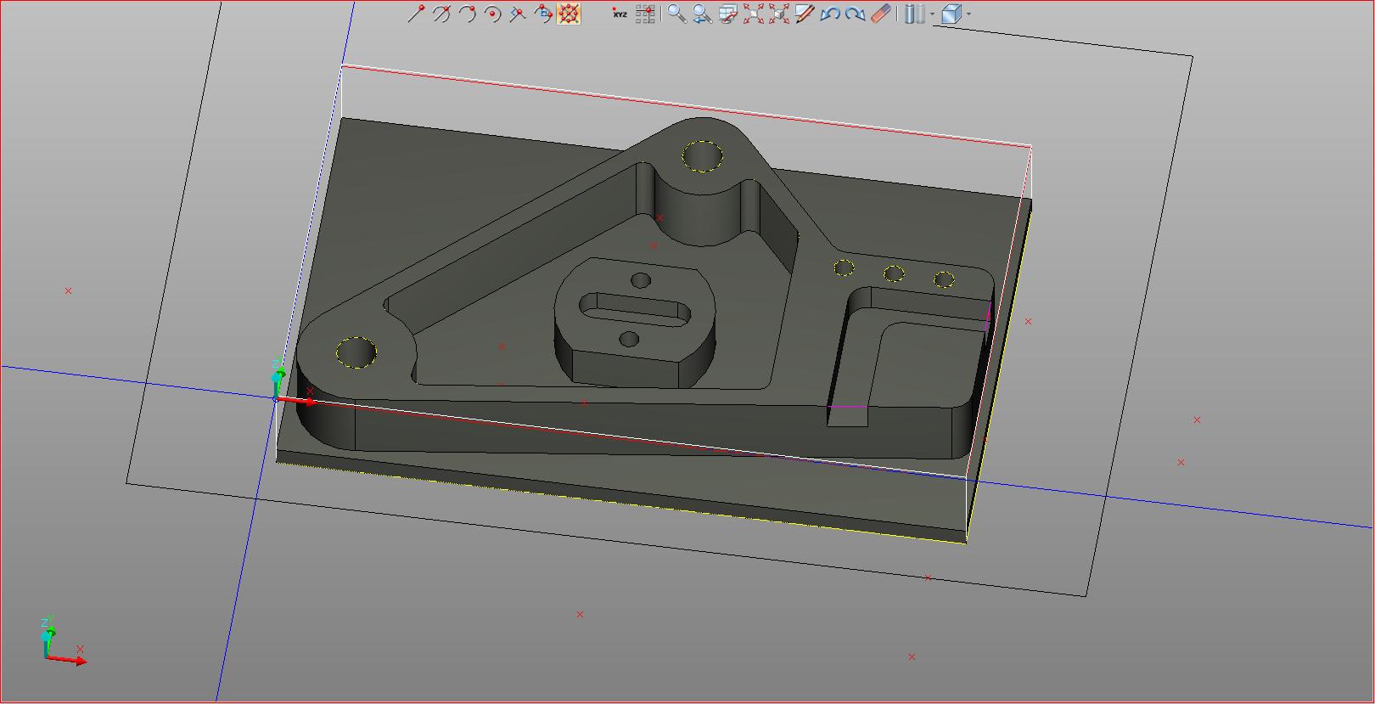Activate the zoom magnifier tool
The width and height of the screenshot is (1375, 704).
click(x=676, y=14)
